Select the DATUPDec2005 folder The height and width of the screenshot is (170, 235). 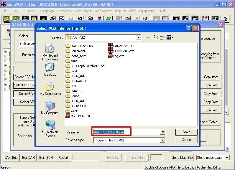79,46
